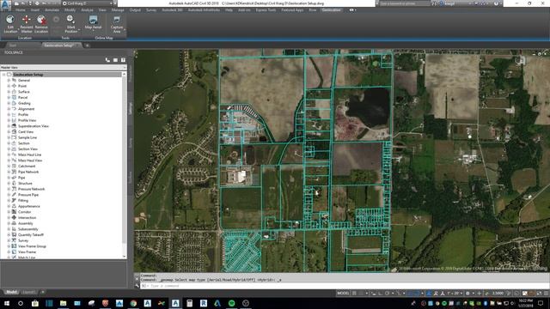Select Intersection tree item
The width and height of the screenshot is (550, 309).
(27, 217)
